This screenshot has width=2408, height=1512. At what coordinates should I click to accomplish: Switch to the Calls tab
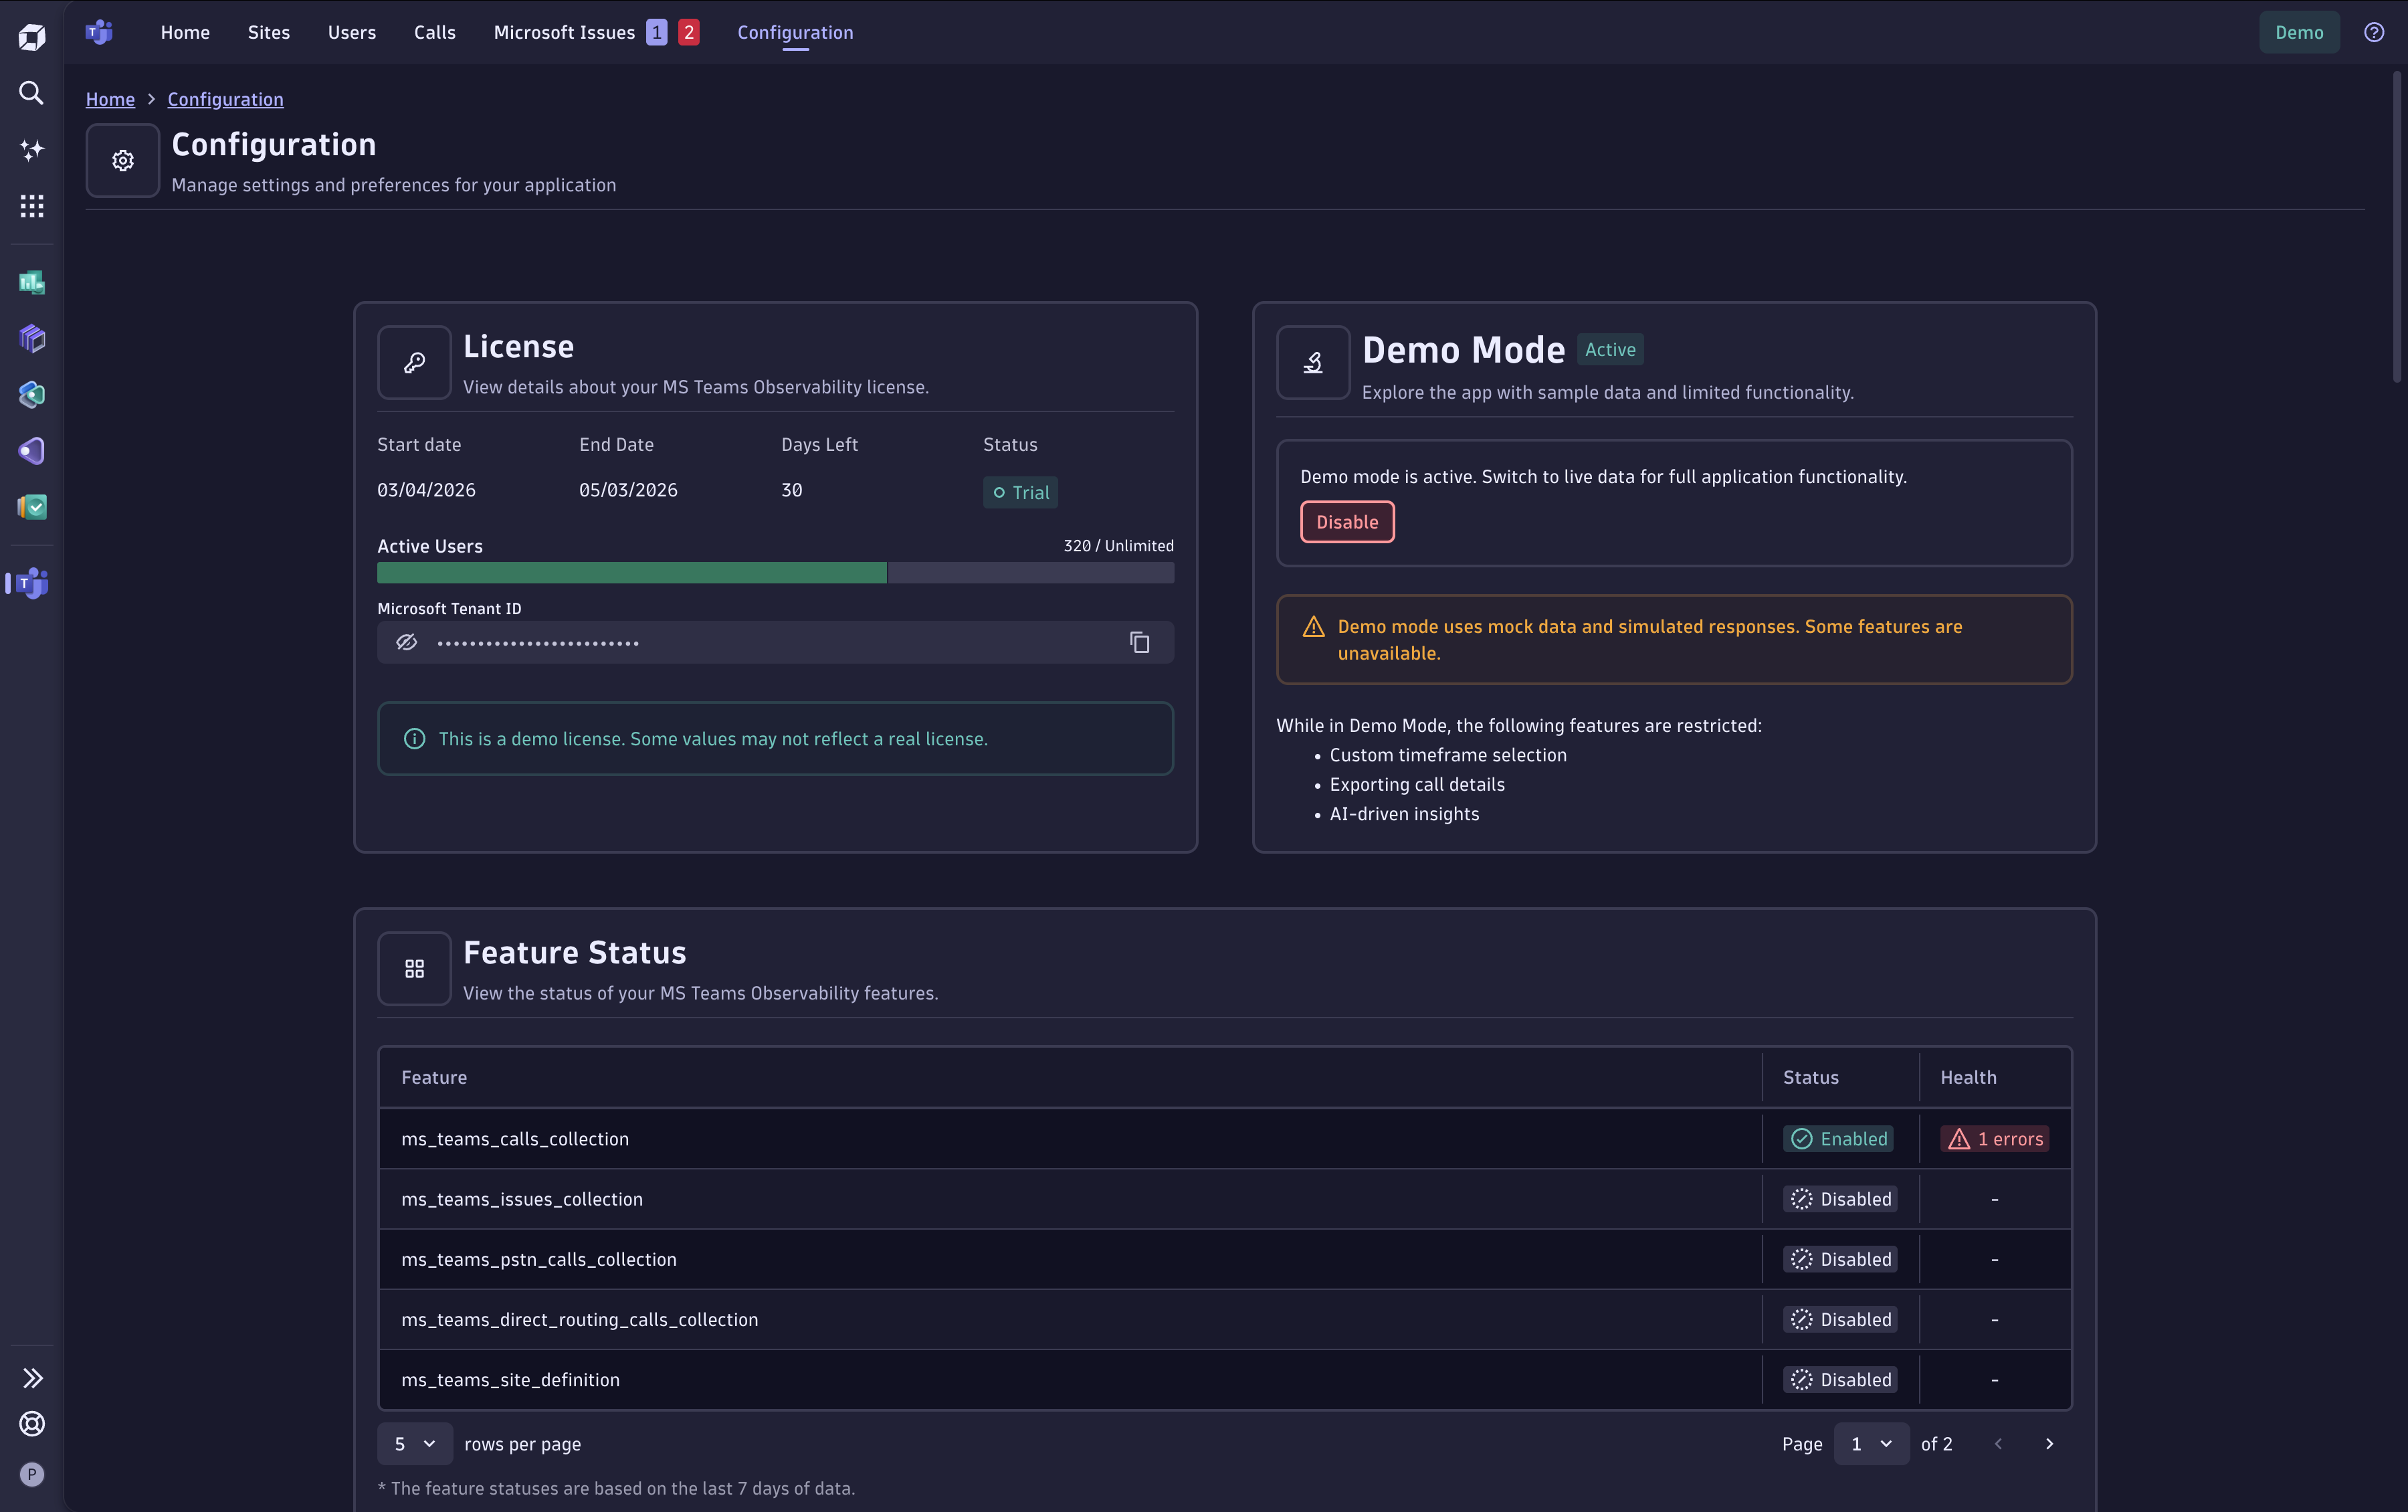click(436, 32)
